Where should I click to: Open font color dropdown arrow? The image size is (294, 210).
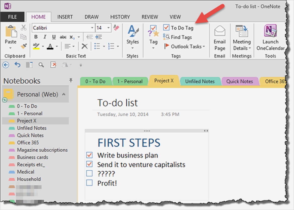point(57,46)
